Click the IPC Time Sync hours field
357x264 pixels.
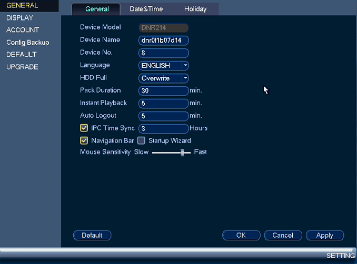[163, 128]
